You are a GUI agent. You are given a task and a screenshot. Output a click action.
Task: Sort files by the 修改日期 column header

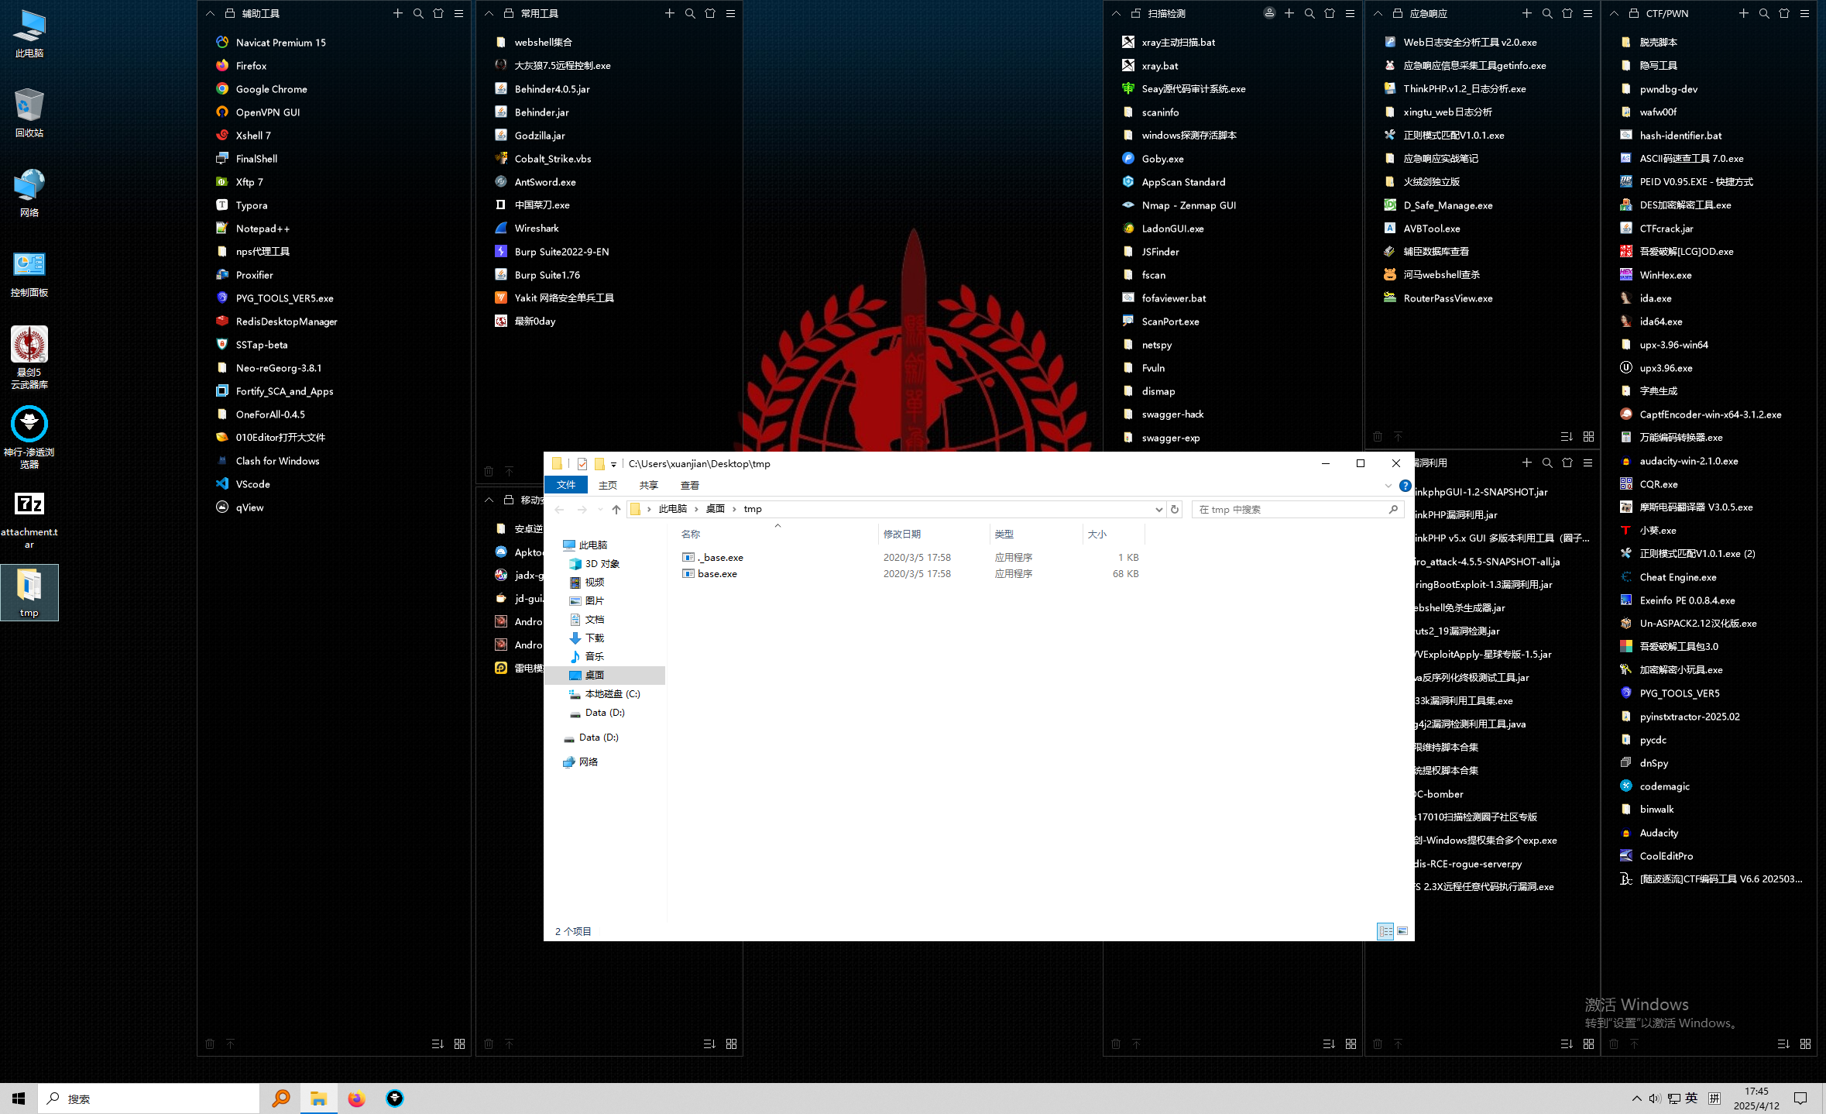902,534
